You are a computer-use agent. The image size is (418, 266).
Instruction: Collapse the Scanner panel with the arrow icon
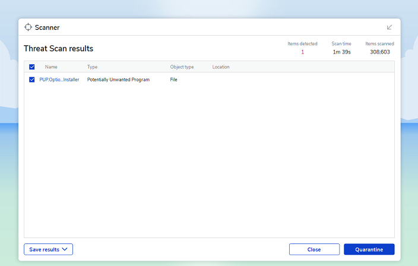click(389, 27)
